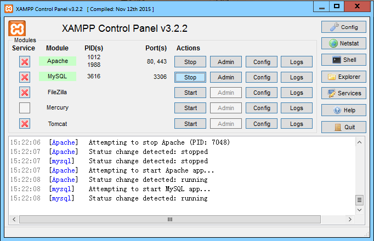Minimize the XAMPP Control Panel window
Screen dimensions: 374x241
(x=321, y=7)
